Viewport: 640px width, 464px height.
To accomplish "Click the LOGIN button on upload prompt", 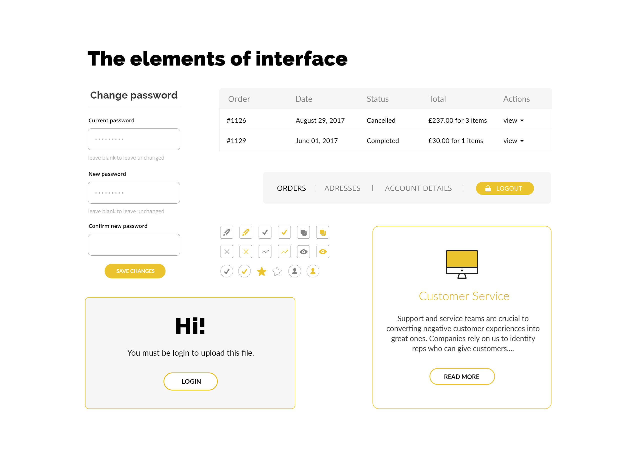I will 191,381.
